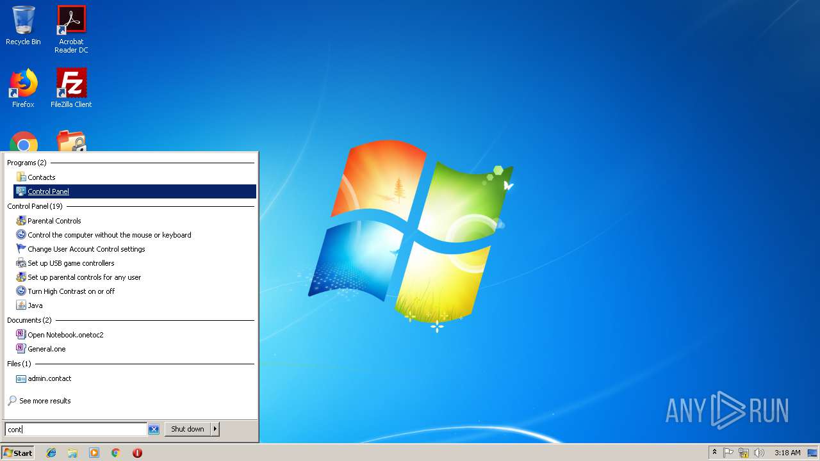The width and height of the screenshot is (820, 461).
Task: Click the USB game controllers icon
Action: click(21, 263)
